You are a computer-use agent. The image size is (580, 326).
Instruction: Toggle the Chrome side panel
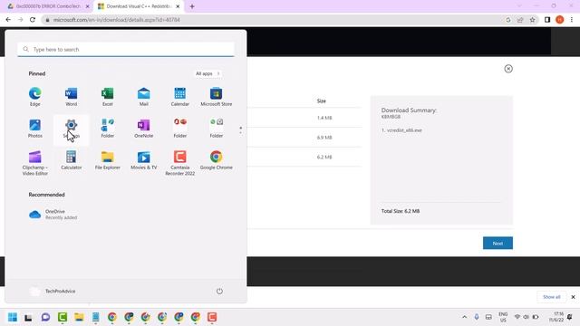point(547,20)
